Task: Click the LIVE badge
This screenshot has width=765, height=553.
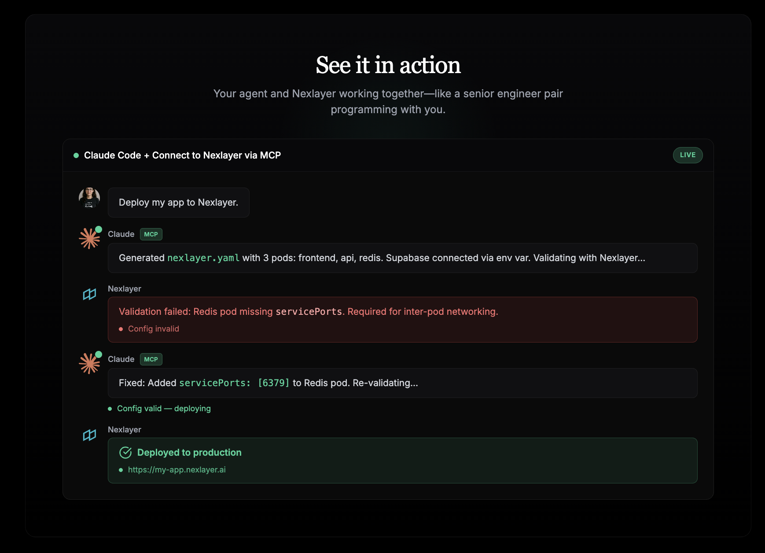Action: click(688, 155)
